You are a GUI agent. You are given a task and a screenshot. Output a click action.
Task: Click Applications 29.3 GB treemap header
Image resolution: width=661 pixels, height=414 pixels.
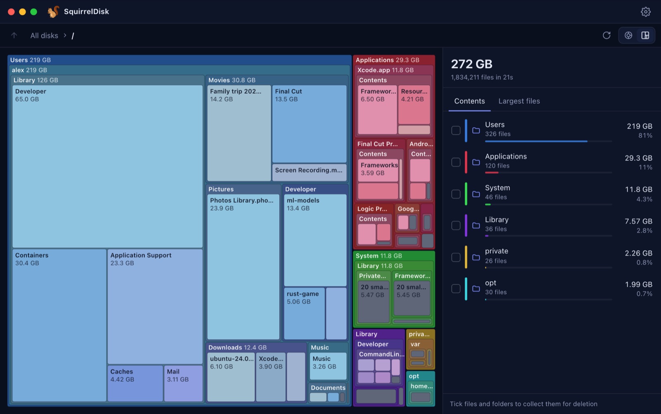394,60
